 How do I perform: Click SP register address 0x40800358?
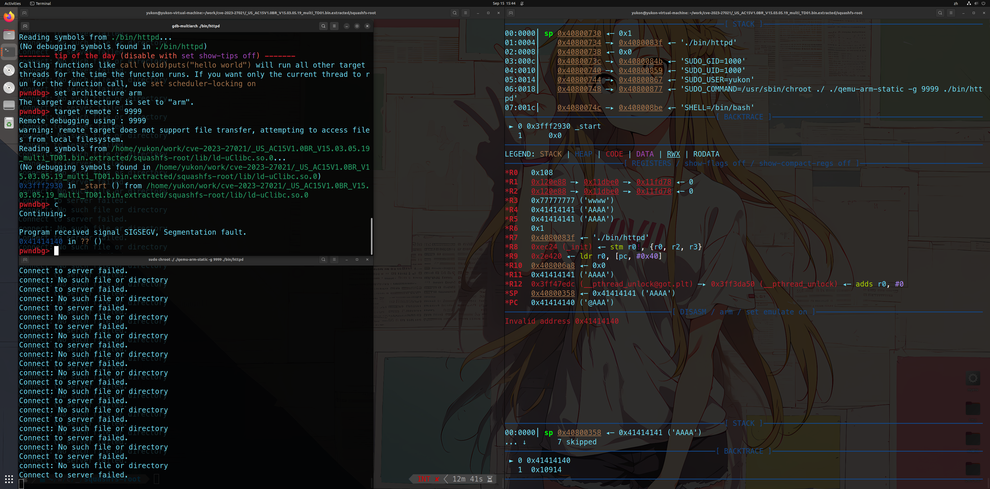(x=553, y=294)
